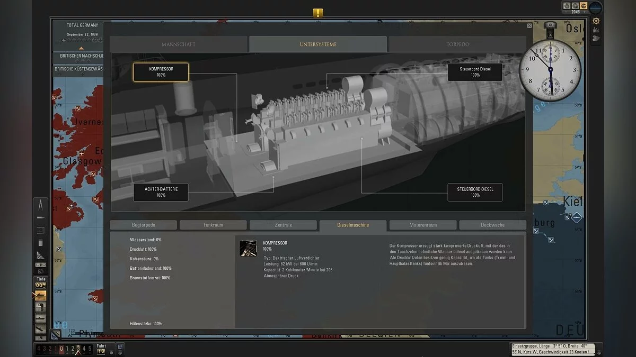
Task: Select the triangle protractor map tool
Action: pyautogui.click(x=41, y=255)
